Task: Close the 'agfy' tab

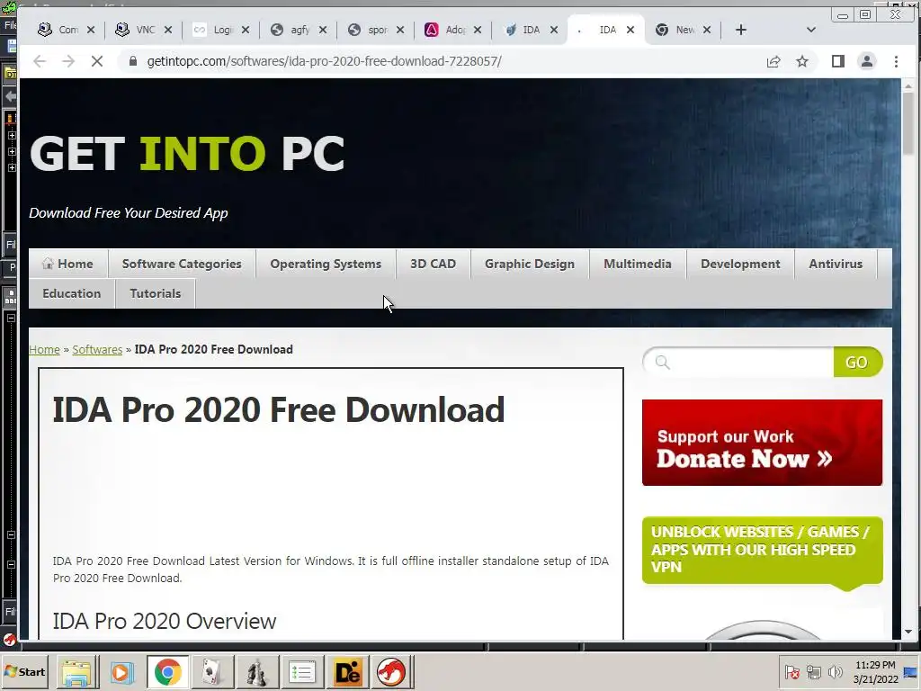Action: [x=323, y=30]
